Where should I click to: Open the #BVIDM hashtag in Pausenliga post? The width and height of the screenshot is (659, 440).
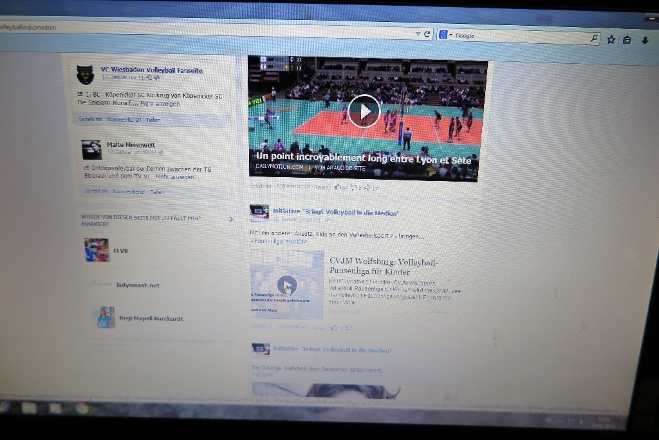tap(296, 242)
